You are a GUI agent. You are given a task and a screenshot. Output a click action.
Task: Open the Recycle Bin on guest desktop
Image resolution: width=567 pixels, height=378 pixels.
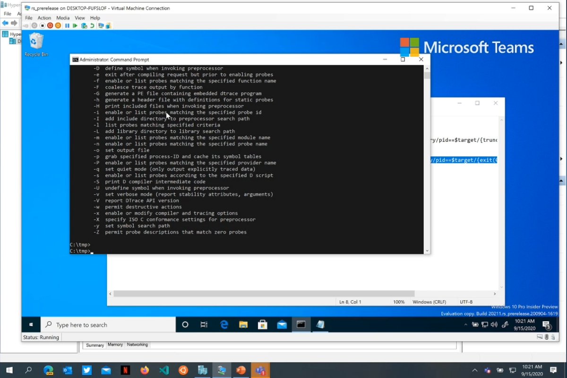coord(36,45)
